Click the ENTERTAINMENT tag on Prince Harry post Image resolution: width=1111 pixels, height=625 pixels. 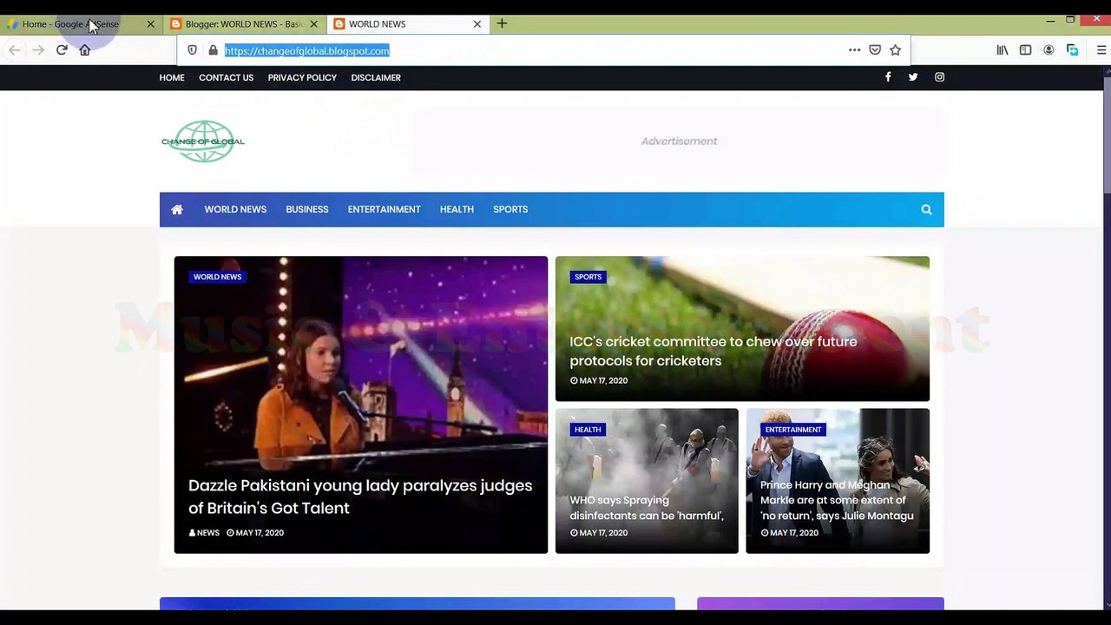[x=793, y=430]
